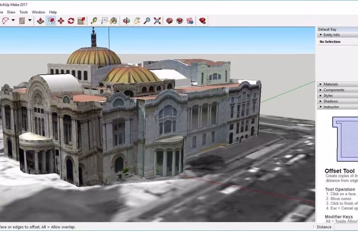Select the Scale tool
The width and height of the screenshot is (358, 231).
pos(81,21)
